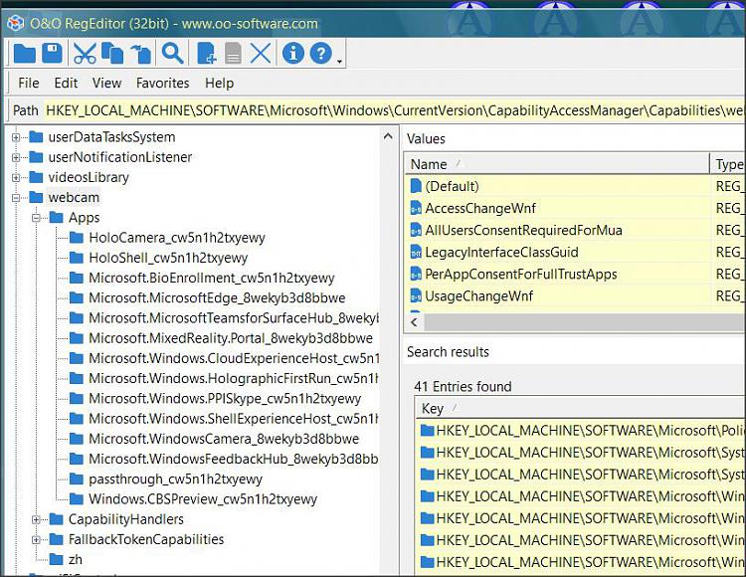The image size is (746, 577).
Task: Click the Delete X toolbar icon
Action: tap(261, 54)
